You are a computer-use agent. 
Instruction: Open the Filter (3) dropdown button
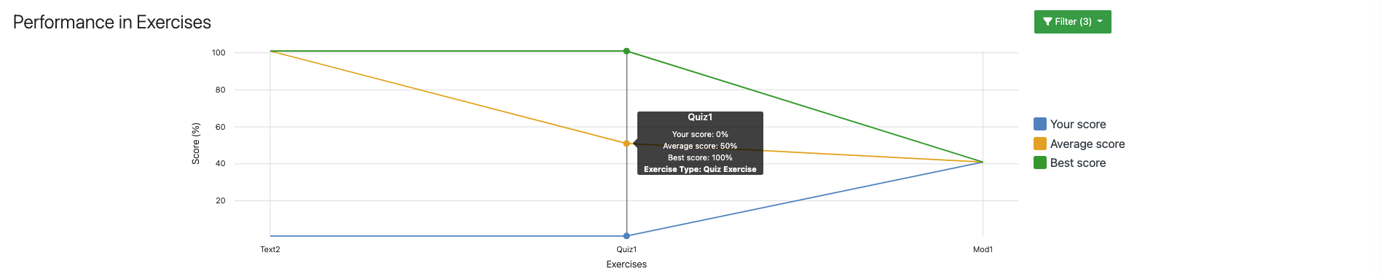(1072, 22)
